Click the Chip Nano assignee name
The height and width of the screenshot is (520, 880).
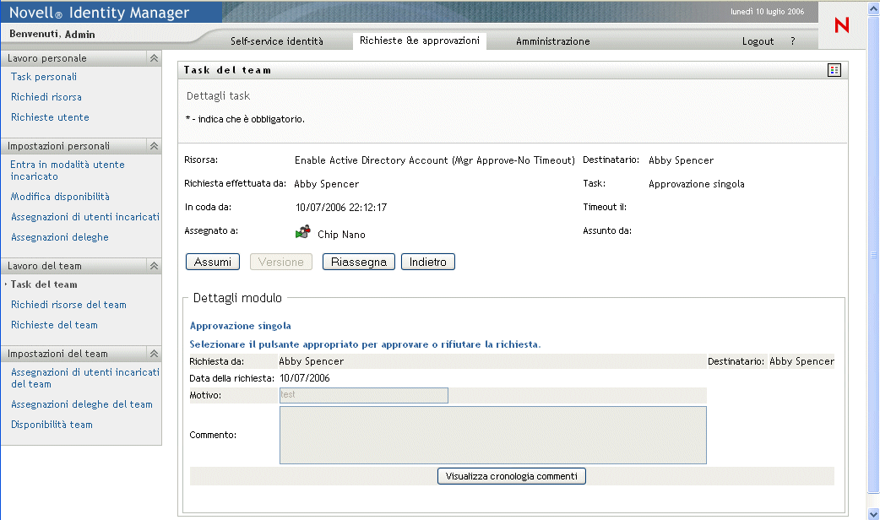point(341,235)
